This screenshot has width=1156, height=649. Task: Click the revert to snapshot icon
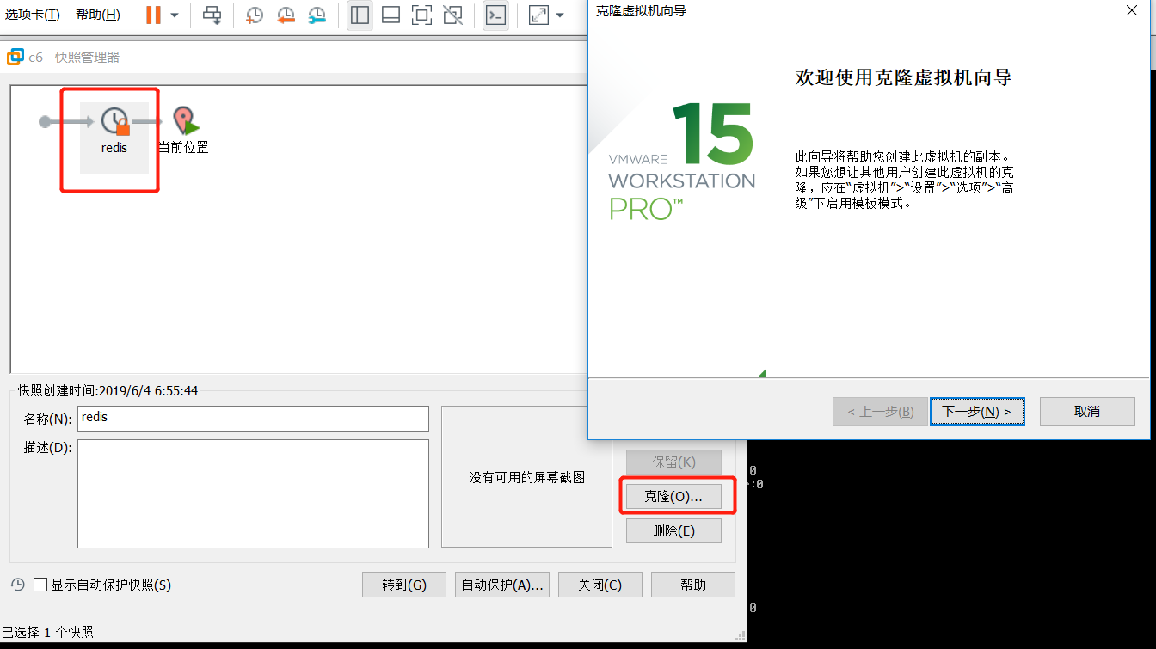coord(286,15)
